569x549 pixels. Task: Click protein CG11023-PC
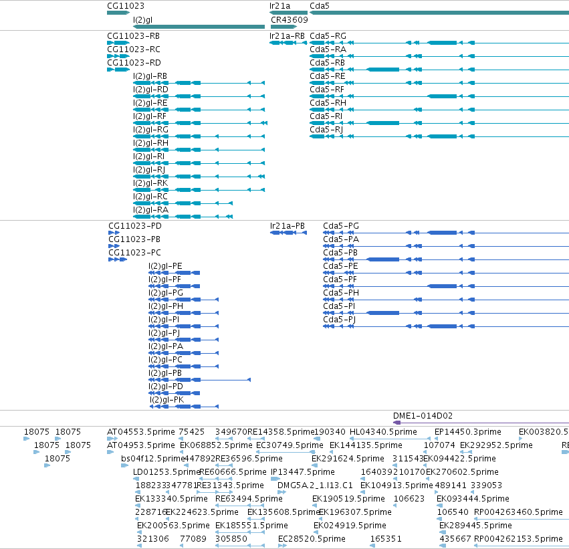point(118,259)
